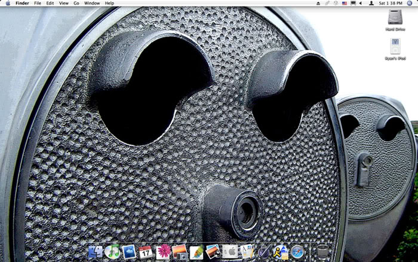
Task: Launch the document with pencil Dock app
Action: [247, 252]
